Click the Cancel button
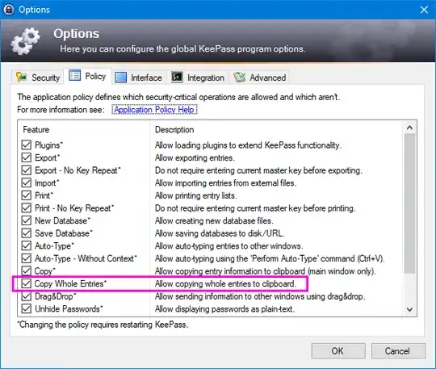The image size is (436, 369). click(x=398, y=351)
